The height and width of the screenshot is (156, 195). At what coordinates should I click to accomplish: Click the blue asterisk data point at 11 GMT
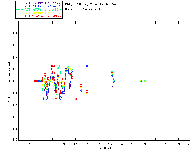tap(87, 66)
